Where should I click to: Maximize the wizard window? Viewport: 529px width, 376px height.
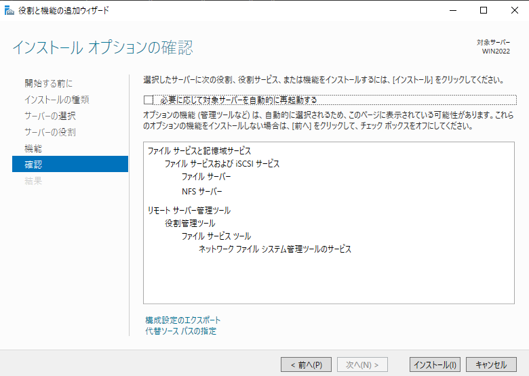(484, 10)
